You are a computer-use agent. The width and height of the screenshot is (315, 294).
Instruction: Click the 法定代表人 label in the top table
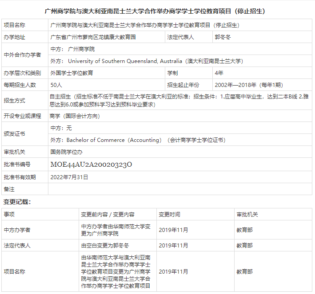pos(180,37)
